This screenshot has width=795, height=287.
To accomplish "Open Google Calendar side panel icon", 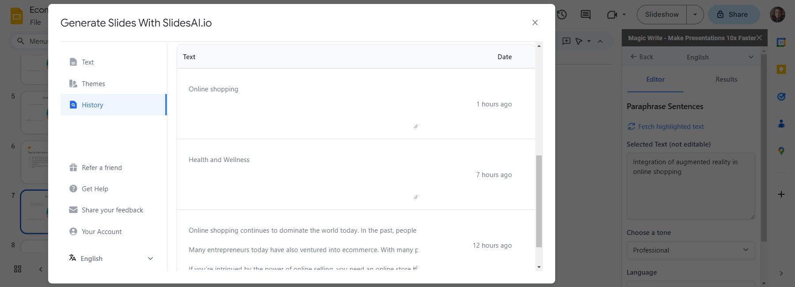I will click(781, 42).
